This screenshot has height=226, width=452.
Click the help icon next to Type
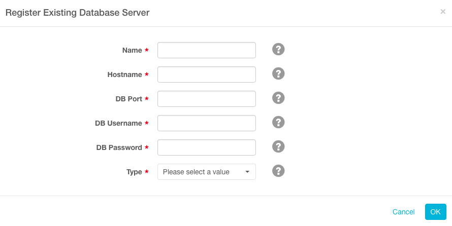[278, 171]
